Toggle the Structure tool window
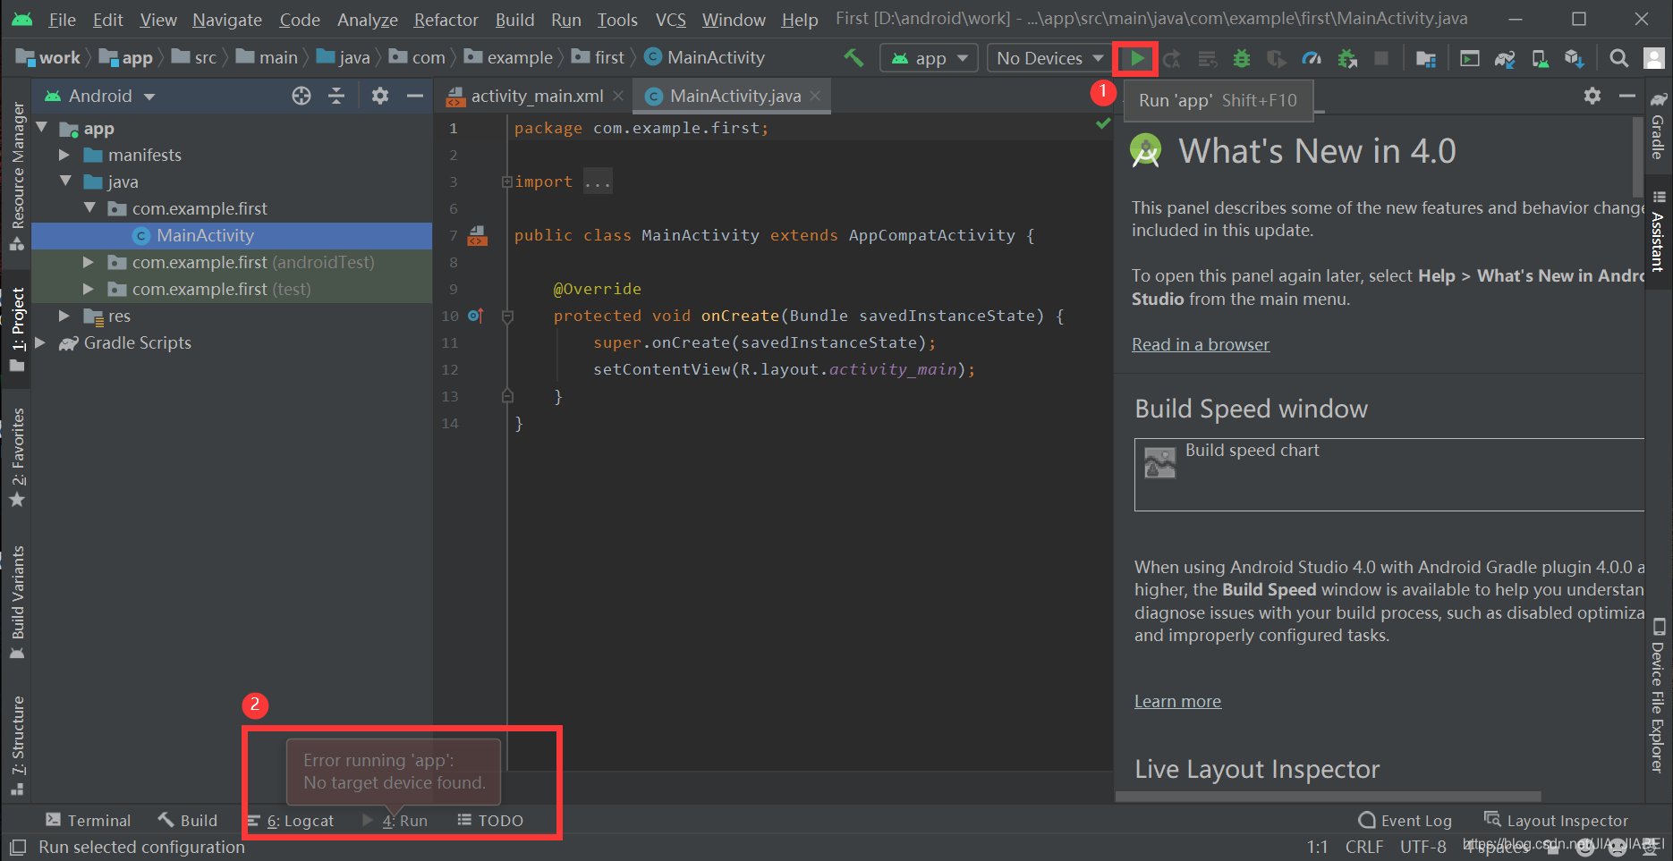1673x861 pixels. [17, 745]
